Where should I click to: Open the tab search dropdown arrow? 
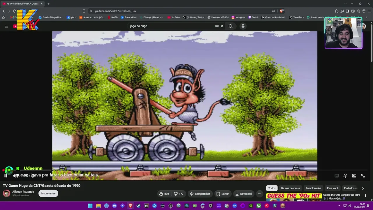click(345, 3)
